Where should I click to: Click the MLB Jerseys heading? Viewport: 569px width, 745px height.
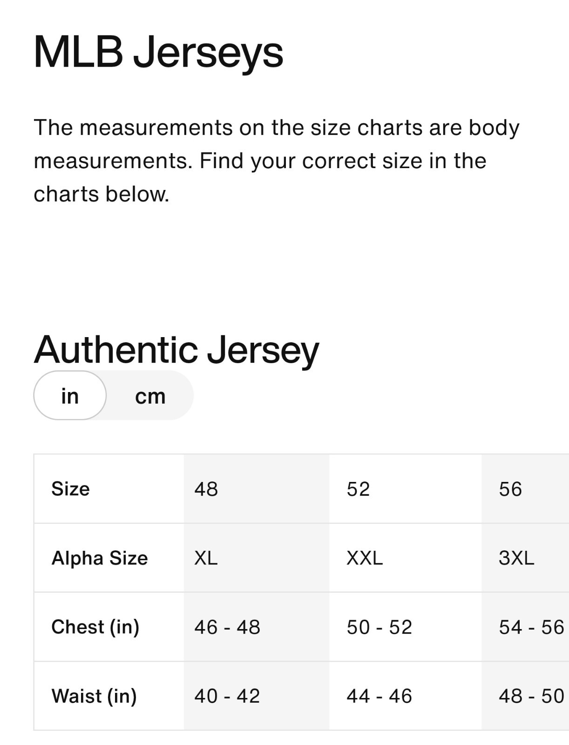coord(158,52)
